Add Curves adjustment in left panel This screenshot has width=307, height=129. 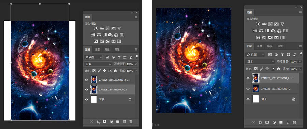pyautogui.click(x=107, y=28)
